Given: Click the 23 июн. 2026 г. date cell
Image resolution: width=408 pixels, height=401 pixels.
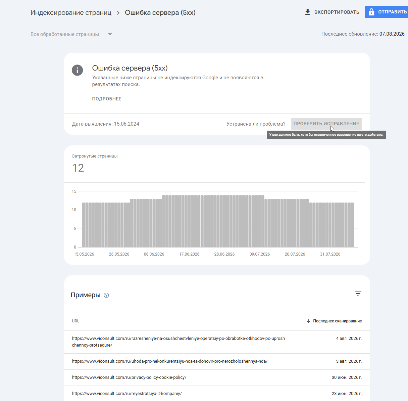Looking at the screenshot, I should click(347, 394).
